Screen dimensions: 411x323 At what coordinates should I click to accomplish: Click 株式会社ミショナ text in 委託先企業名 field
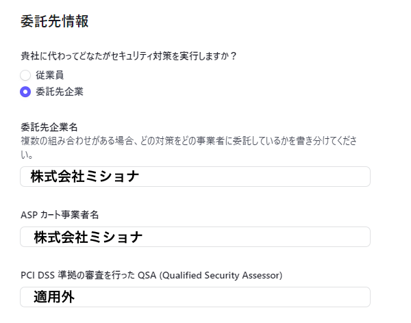pyautogui.click(x=85, y=177)
